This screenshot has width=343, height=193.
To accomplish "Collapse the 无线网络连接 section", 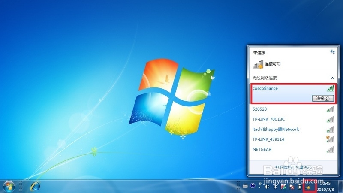I will point(332,78).
